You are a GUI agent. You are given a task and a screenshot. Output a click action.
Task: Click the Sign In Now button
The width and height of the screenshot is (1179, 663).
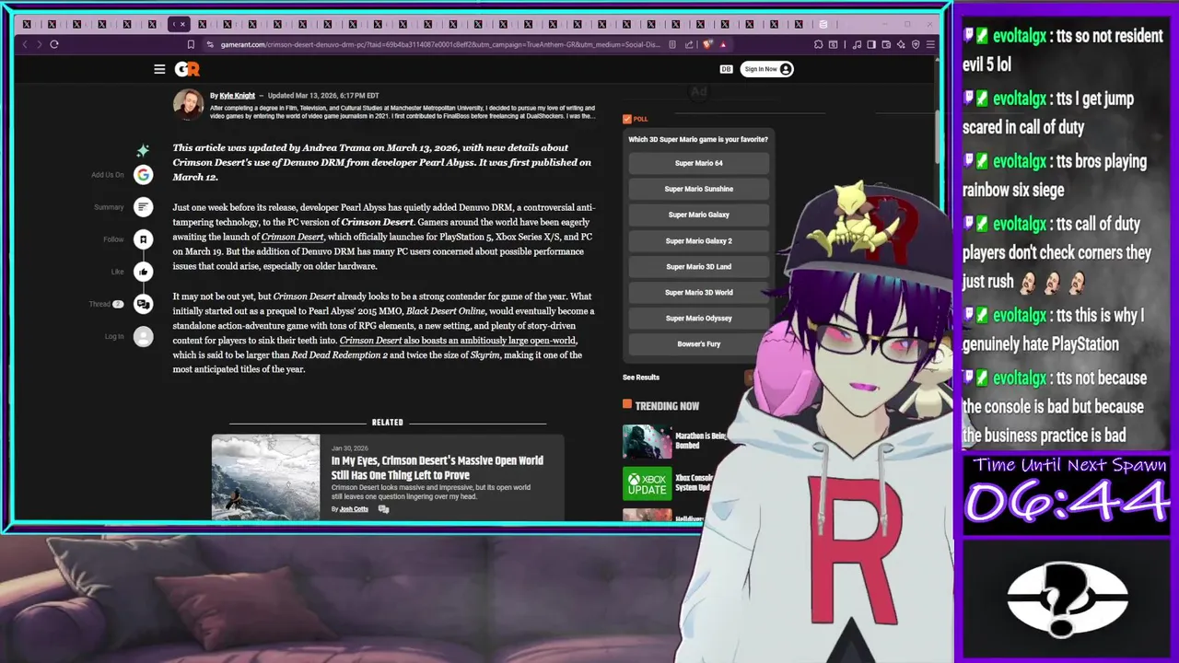(766, 69)
